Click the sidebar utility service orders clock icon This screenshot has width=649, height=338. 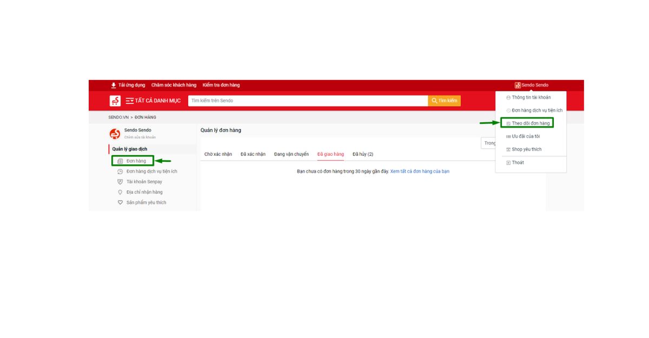120,171
